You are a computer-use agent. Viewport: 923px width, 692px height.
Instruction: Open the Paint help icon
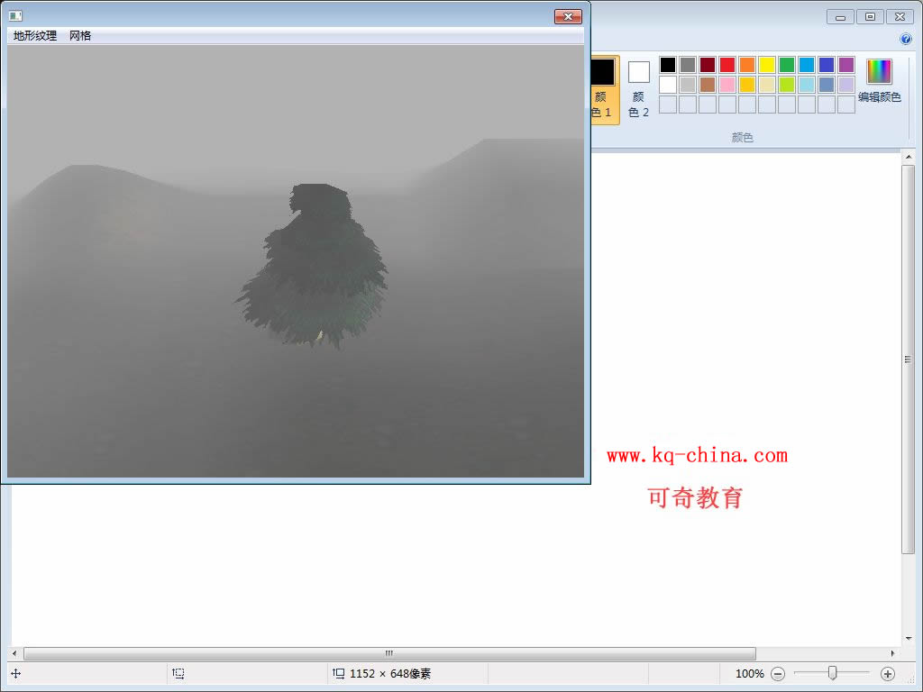(906, 39)
